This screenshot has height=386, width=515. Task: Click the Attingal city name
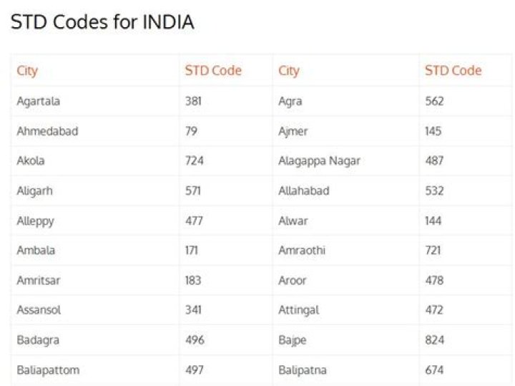299,310
